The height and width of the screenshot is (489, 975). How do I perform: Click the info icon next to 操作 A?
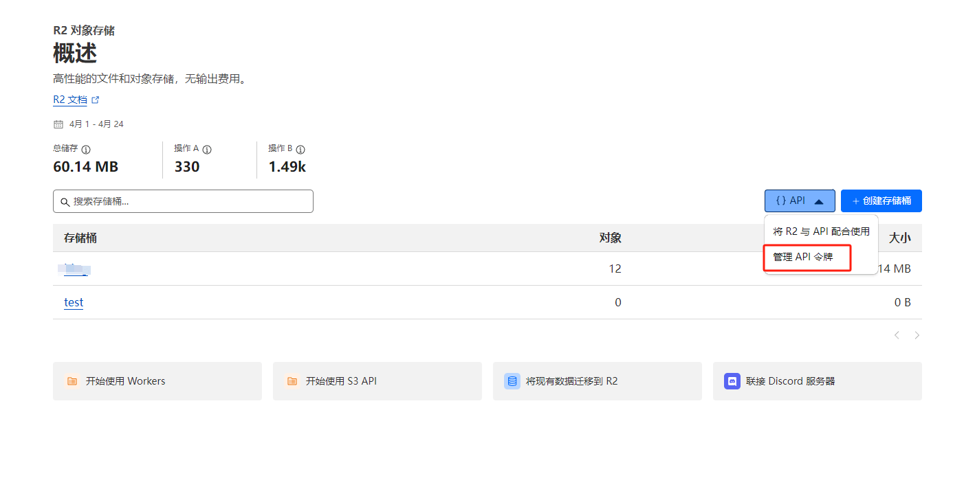[x=207, y=149]
